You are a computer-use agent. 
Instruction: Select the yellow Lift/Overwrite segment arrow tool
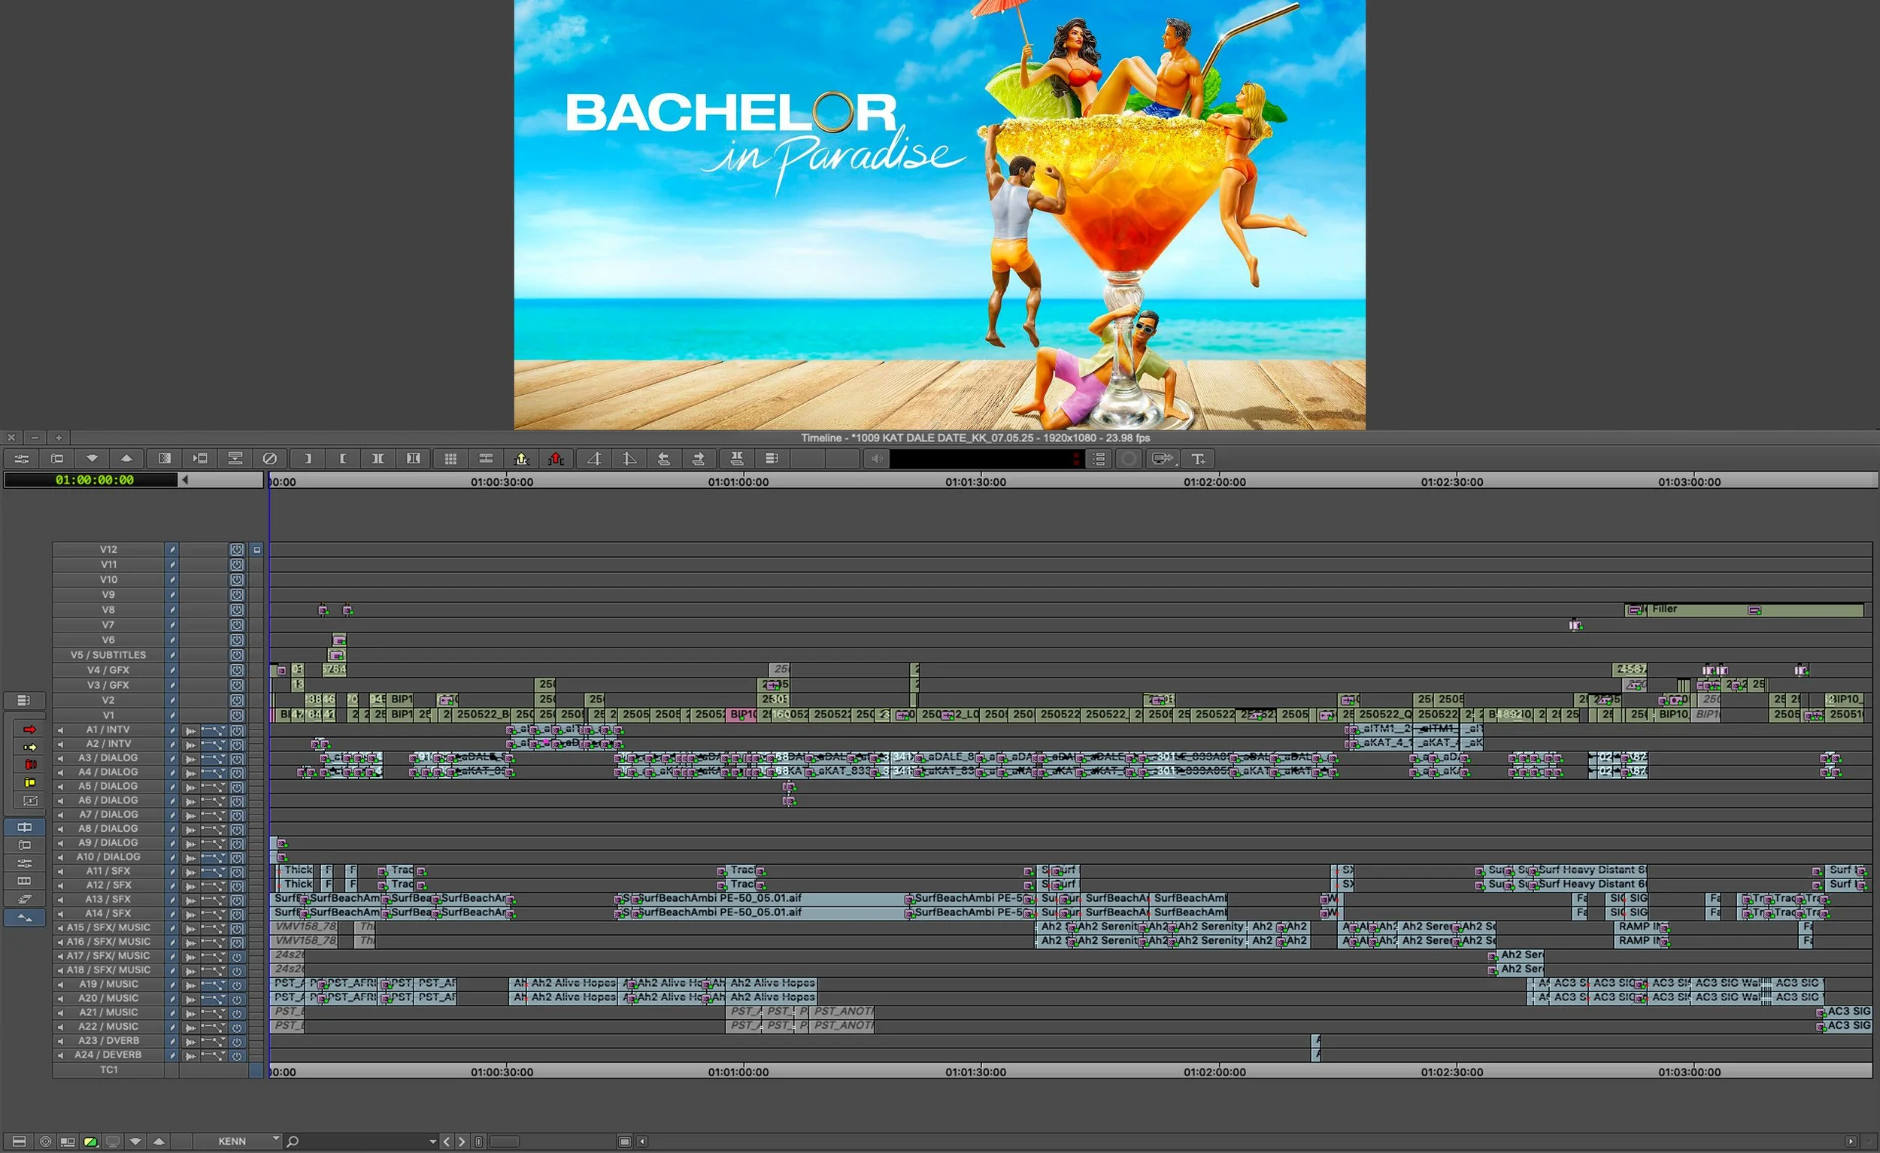[30, 747]
